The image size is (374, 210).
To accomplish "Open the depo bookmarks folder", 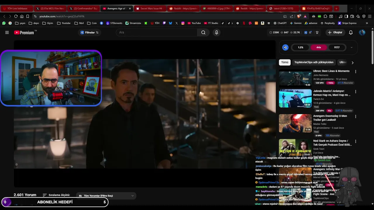I will point(34,23).
